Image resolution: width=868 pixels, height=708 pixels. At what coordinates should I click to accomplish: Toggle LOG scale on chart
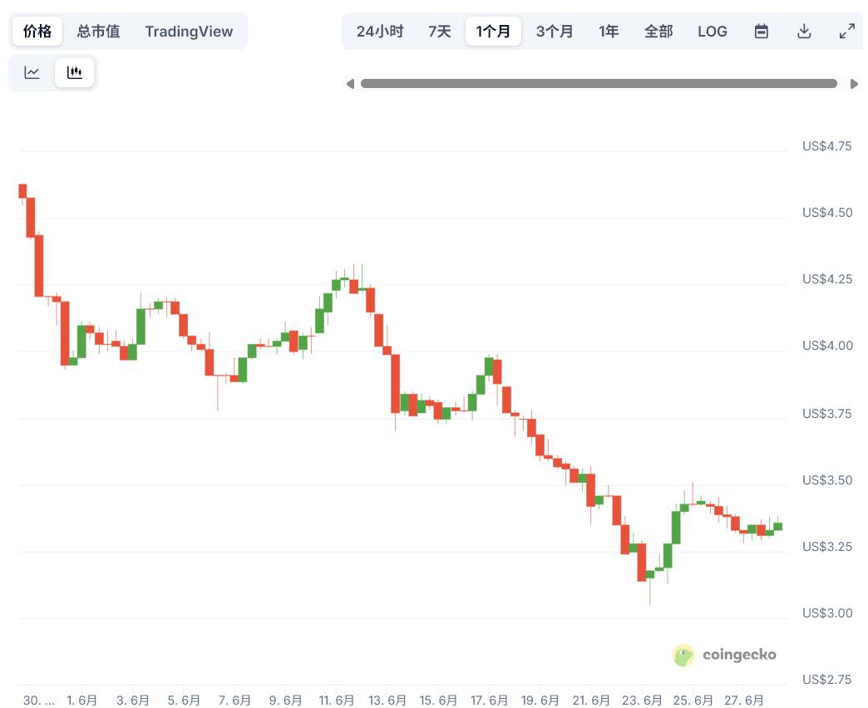(x=713, y=32)
